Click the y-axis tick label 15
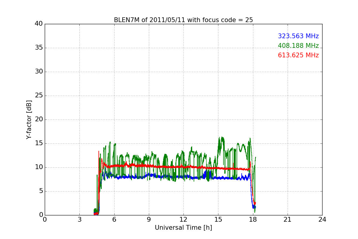This screenshot has height=239, width=358. tap(38, 143)
